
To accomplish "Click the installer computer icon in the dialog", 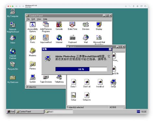I will (48, 58).
